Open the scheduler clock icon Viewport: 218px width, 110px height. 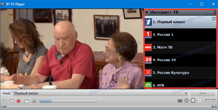coord(193,100)
